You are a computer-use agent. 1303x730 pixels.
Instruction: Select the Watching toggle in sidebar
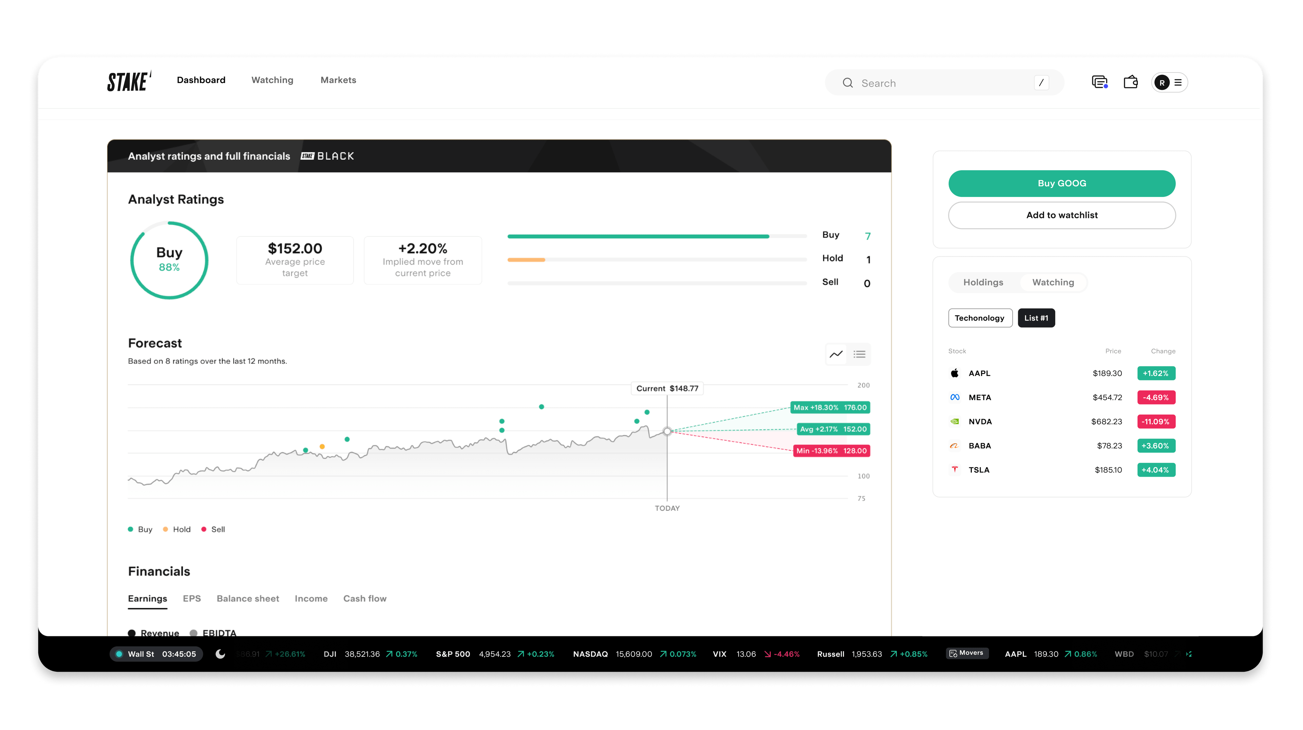coord(1053,282)
